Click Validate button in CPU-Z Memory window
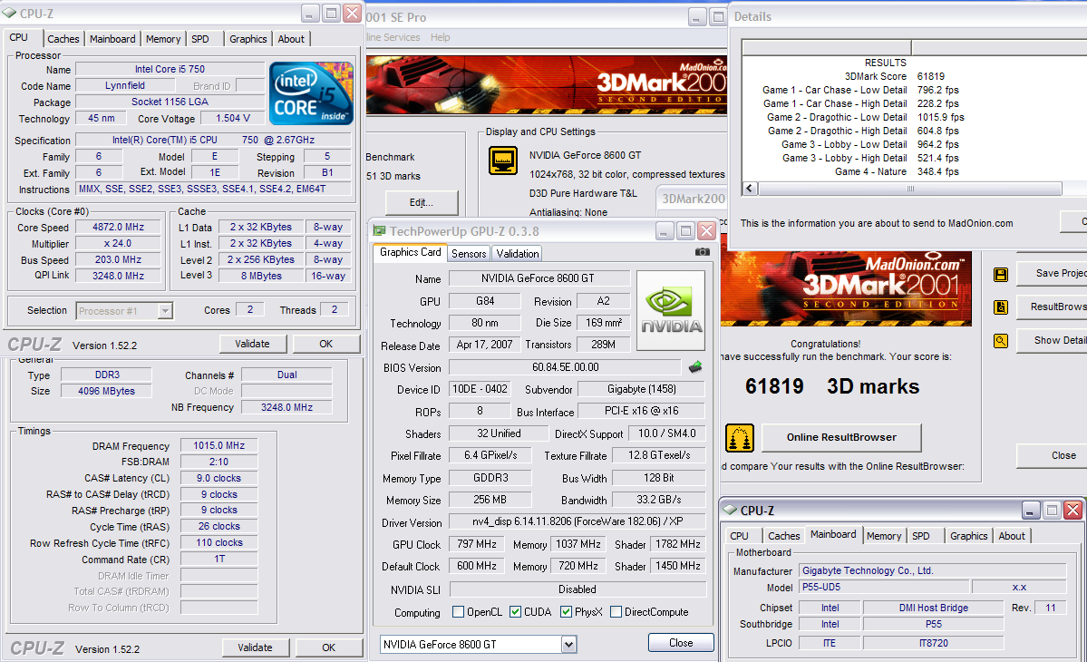Viewport: 1087px width, 662px height. [255, 647]
